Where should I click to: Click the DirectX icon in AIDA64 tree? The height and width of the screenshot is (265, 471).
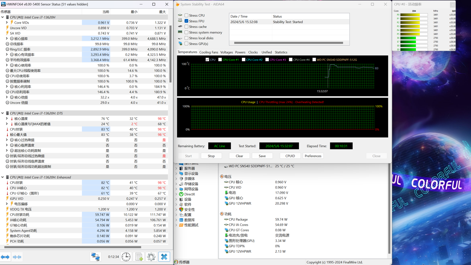point(181,194)
